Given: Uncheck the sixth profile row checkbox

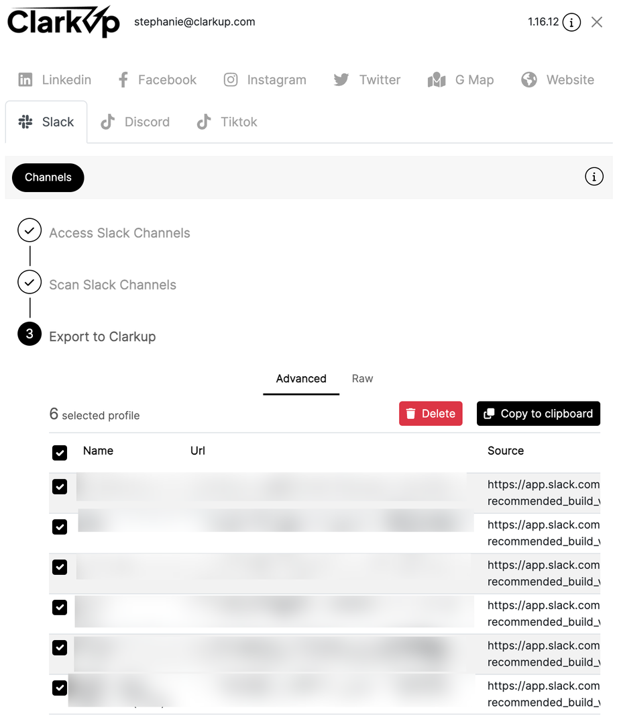Looking at the screenshot, I should click(x=60, y=688).
